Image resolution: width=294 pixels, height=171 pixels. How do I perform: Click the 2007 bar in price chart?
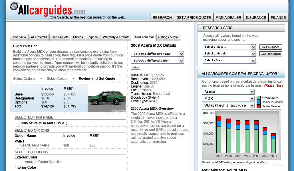[x=219, y=137]
